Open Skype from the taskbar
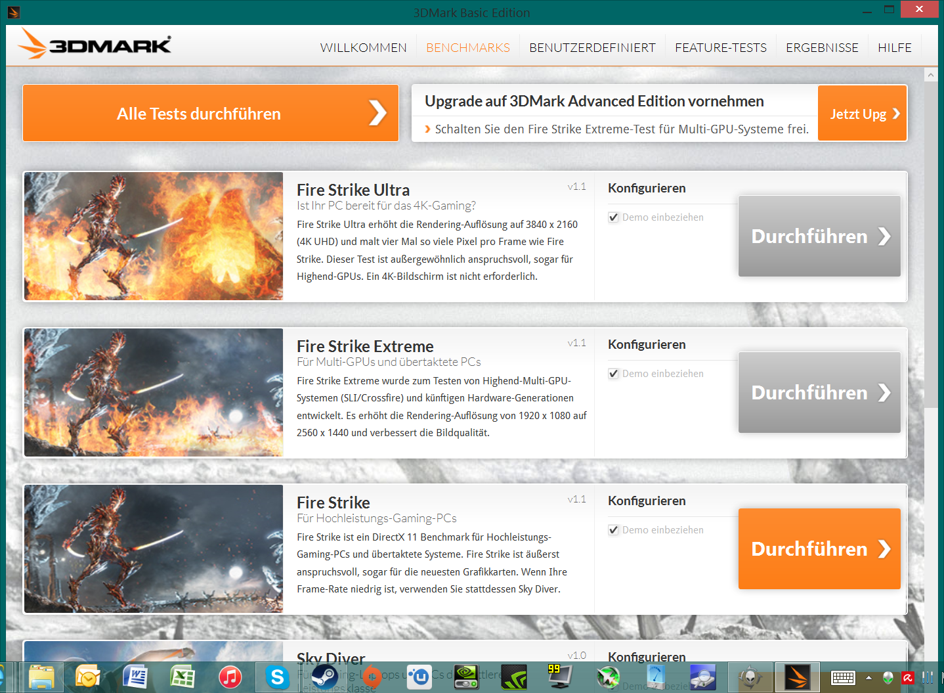 tap(277, 677)
